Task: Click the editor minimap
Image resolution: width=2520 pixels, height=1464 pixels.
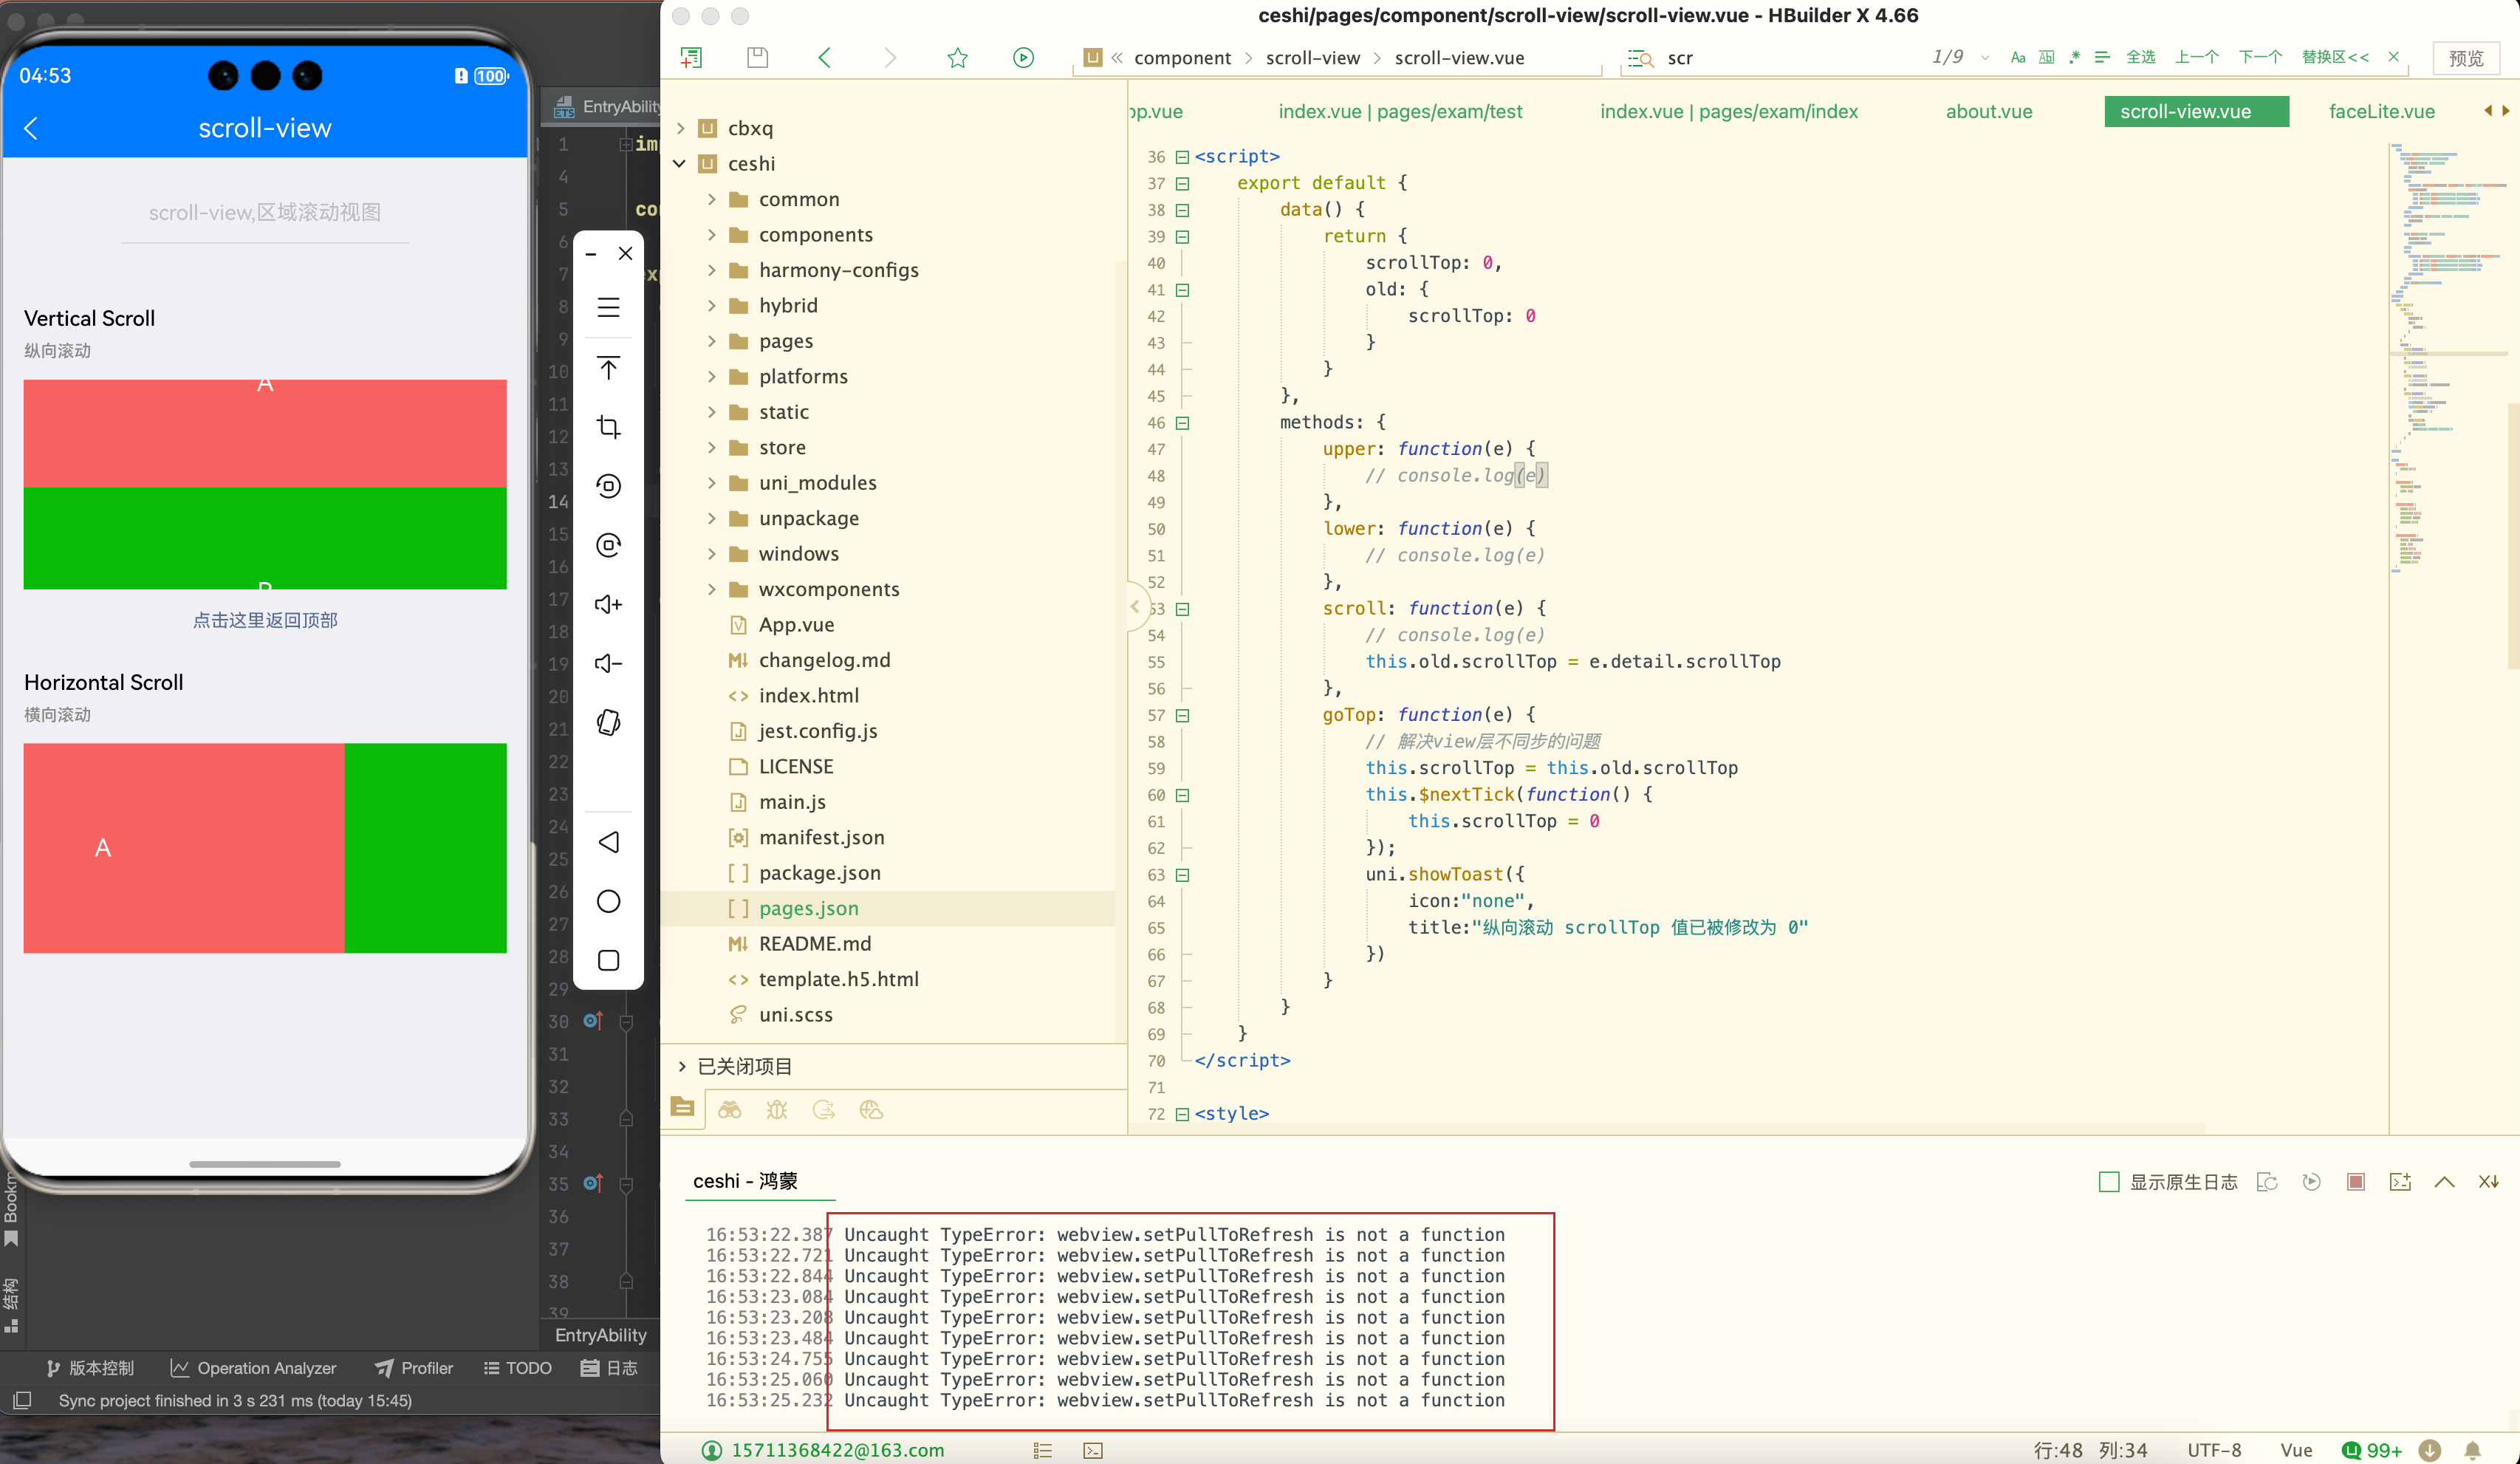Action: pos(2448,360)
